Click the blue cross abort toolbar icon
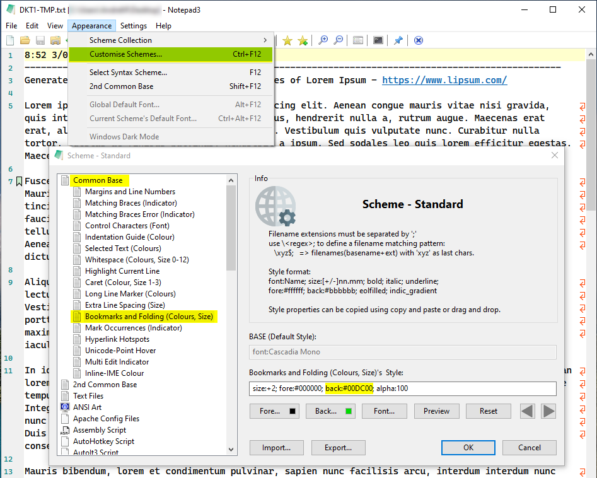The height and width of the screenshot is (478, 597). [418, 40]
